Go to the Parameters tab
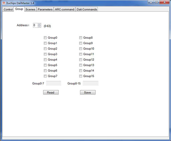This screenshot has height=141, width=171. [x=45, y=9]
